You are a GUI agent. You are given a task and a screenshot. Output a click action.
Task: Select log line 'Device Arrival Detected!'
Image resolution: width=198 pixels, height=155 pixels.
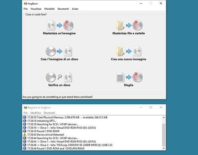pos(46,135)
